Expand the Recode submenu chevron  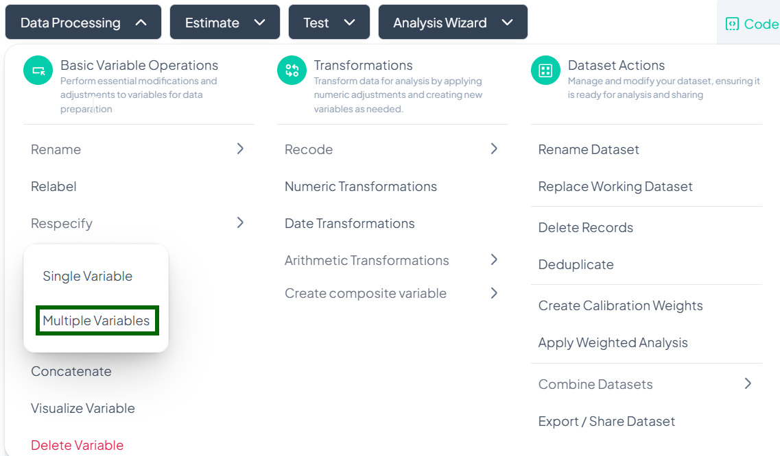[x=494, y=149]
